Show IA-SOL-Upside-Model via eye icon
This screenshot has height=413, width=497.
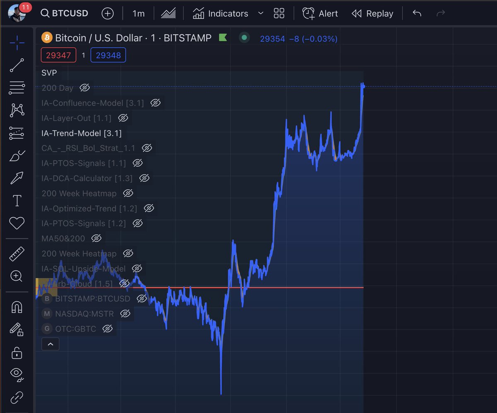tap(137, 269)
